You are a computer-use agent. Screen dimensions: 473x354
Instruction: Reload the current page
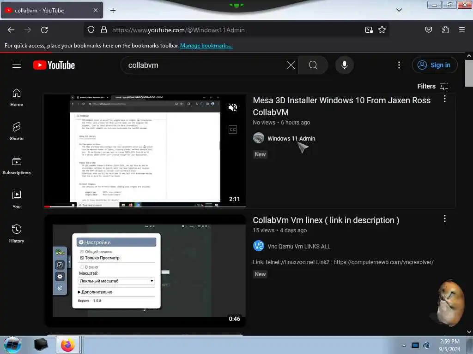pos(44,30)
